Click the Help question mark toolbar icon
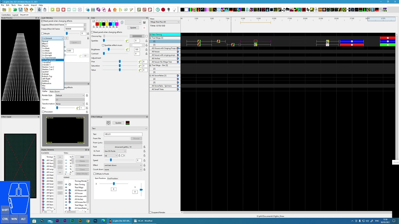This screenshot has width=399, height=224. [x=158, y=10]
